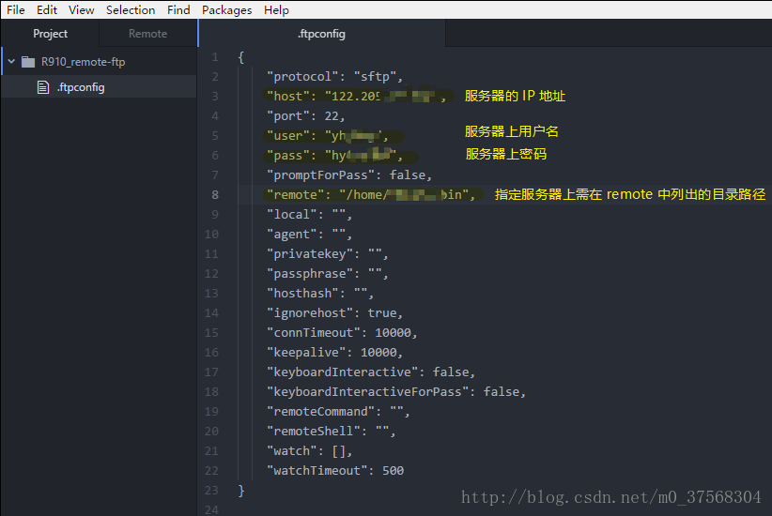772x516 pixels.
Task: Open the Packages menu
Action: [x=226, y=9]
